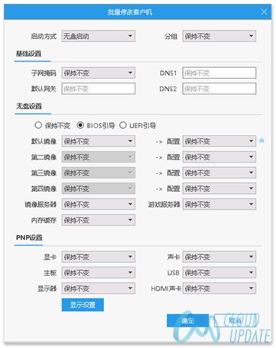The height and width of the screenshot is (348, 276).
Task: Close the 批量修改客户机 dialog
Action: [x=264, y=12]
